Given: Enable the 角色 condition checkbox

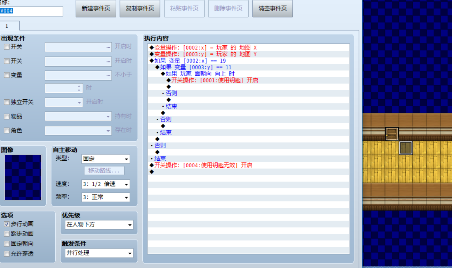Looking at the screenshot, I should pos(7,130).
